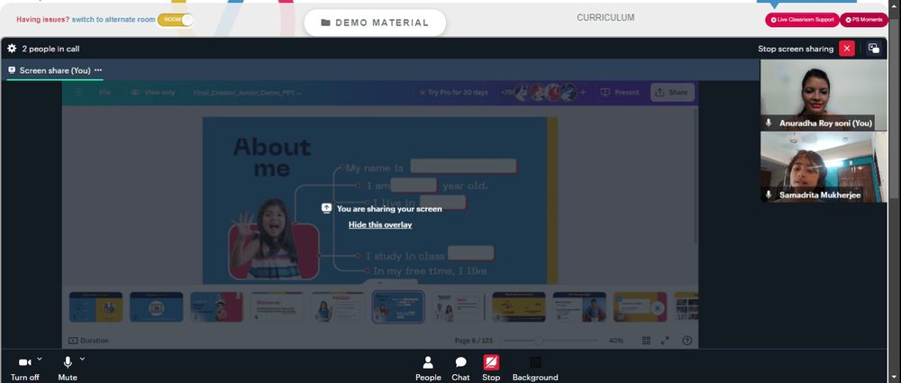Screen dimensions: 901x383
Task: Select slide thumbnail 3
Action: point(216,307)
